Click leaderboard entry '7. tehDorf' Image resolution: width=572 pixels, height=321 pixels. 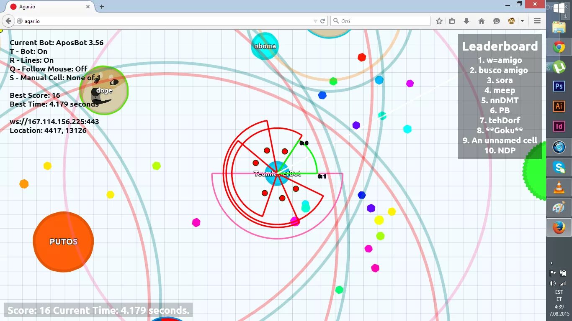click(500, 120)
